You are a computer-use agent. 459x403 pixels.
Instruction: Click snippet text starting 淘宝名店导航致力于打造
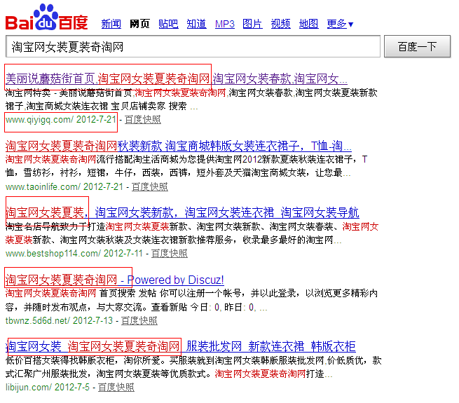pyautogui.click(x=192, y=226)
